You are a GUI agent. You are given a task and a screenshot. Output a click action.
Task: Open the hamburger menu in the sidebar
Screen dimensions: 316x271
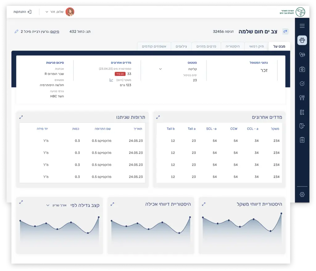302,26
